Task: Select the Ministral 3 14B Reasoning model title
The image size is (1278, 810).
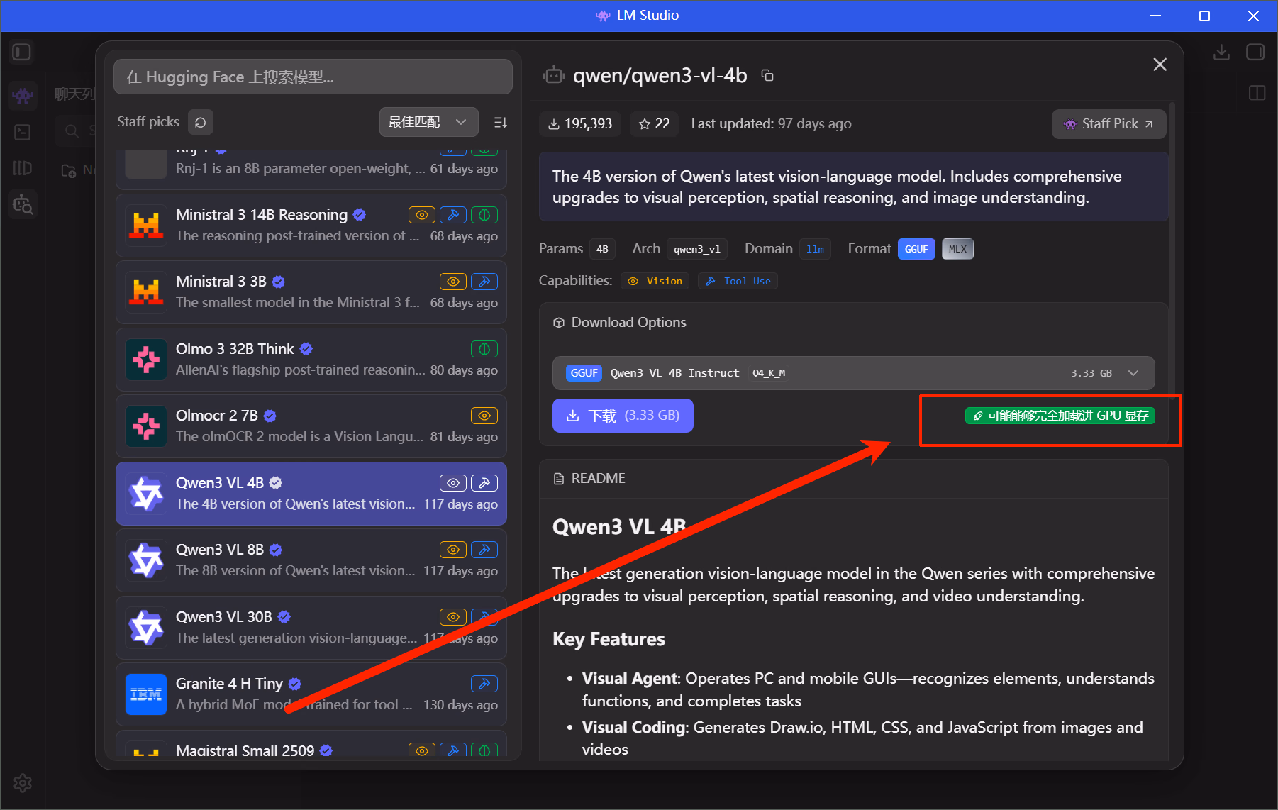Action: click(262, 215)
